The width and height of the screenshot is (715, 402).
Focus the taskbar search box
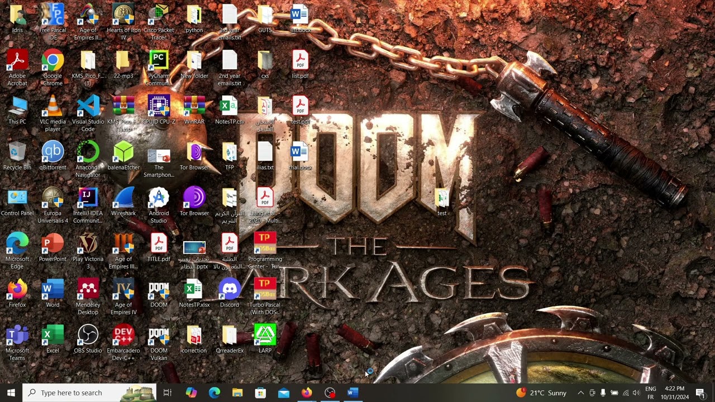pos(89,393)
